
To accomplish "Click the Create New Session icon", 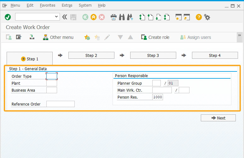I will 178,17.
